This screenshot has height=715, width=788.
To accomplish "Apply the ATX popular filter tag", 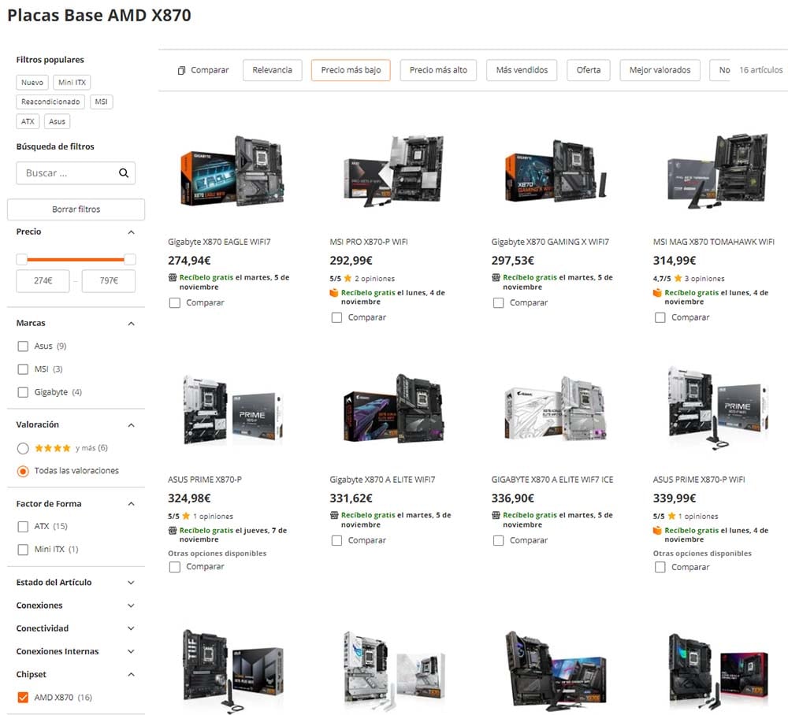I will coord(28,121).
